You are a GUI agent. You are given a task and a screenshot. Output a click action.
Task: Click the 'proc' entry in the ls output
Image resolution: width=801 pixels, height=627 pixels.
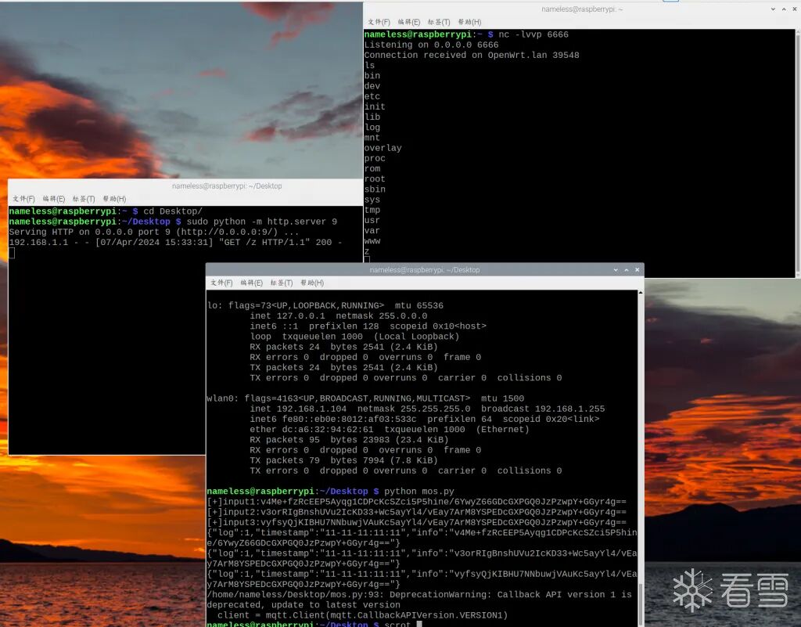click(x=375, y=158)
